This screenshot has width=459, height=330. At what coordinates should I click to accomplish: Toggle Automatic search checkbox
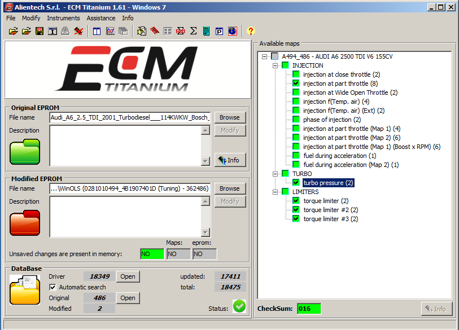(x=53, y=287)
